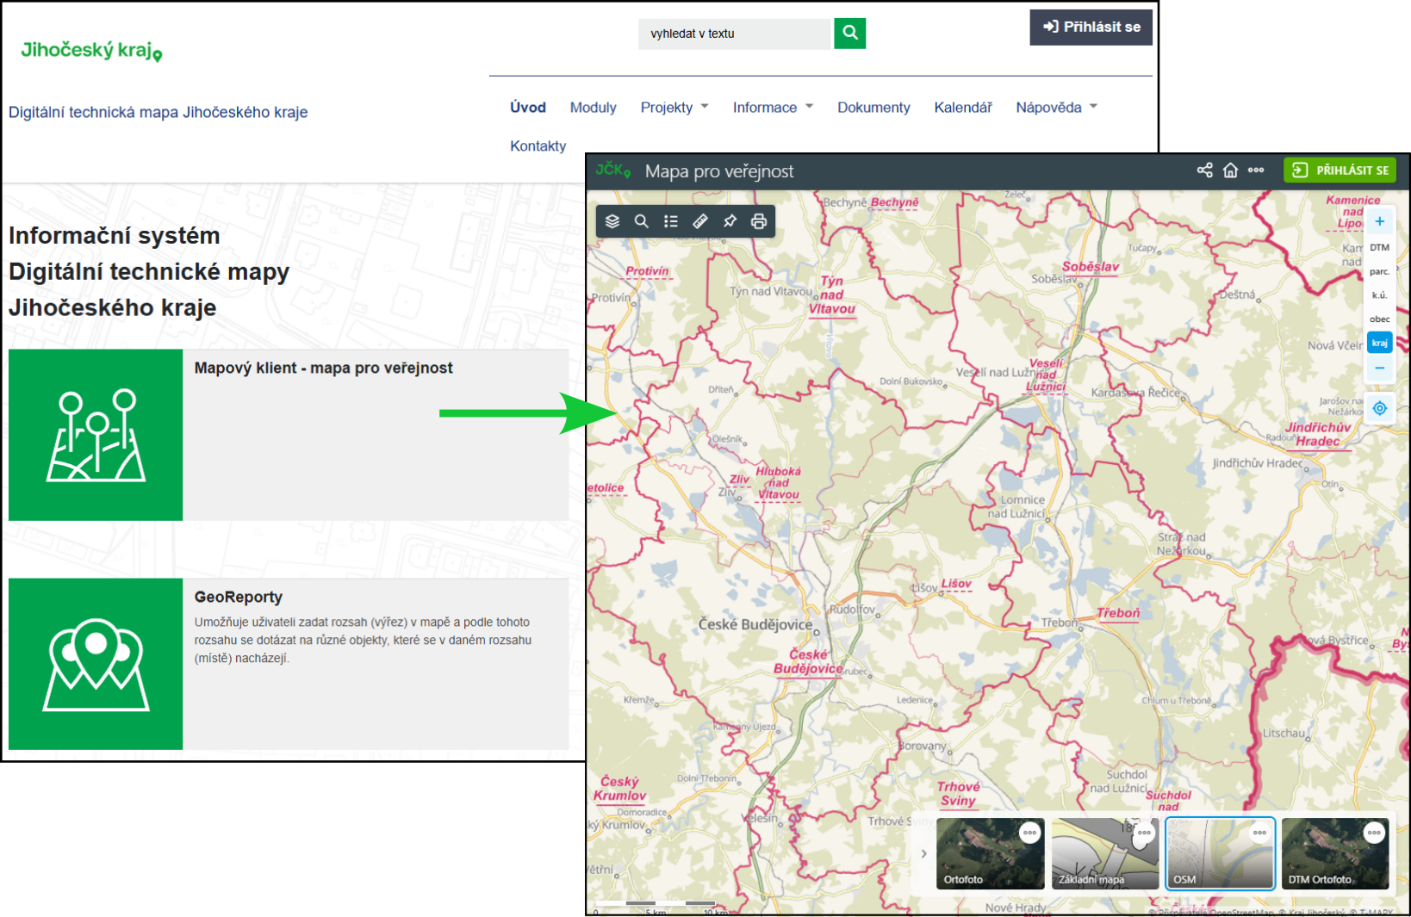1411x917 pixels.
Task: Expand the Nápověda dropdown menu
Action: pyautogui.click(x=1056, y=108)
